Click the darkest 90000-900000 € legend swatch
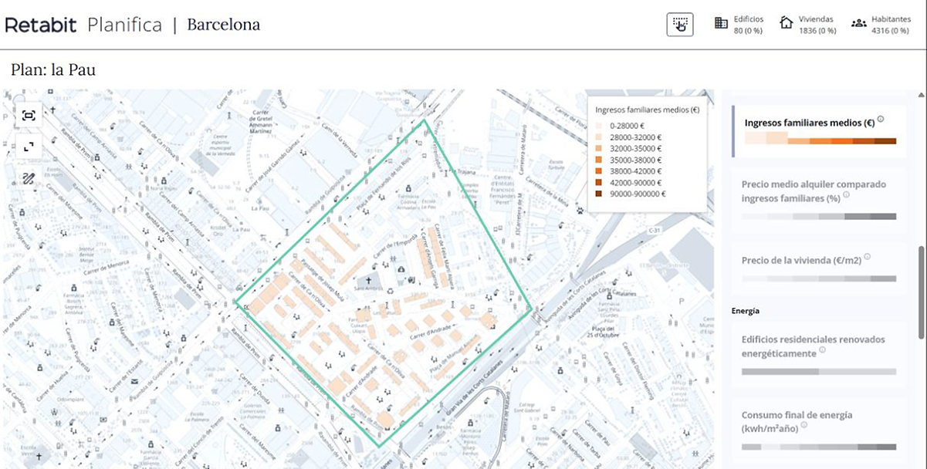The height and width of the screenshot is (469, 927). pos(600,194)
